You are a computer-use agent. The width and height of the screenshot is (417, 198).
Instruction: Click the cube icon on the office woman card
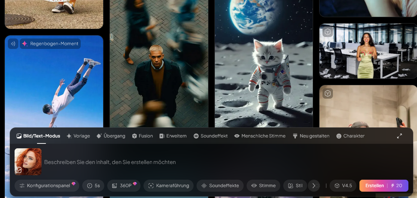tap(328, 32)
